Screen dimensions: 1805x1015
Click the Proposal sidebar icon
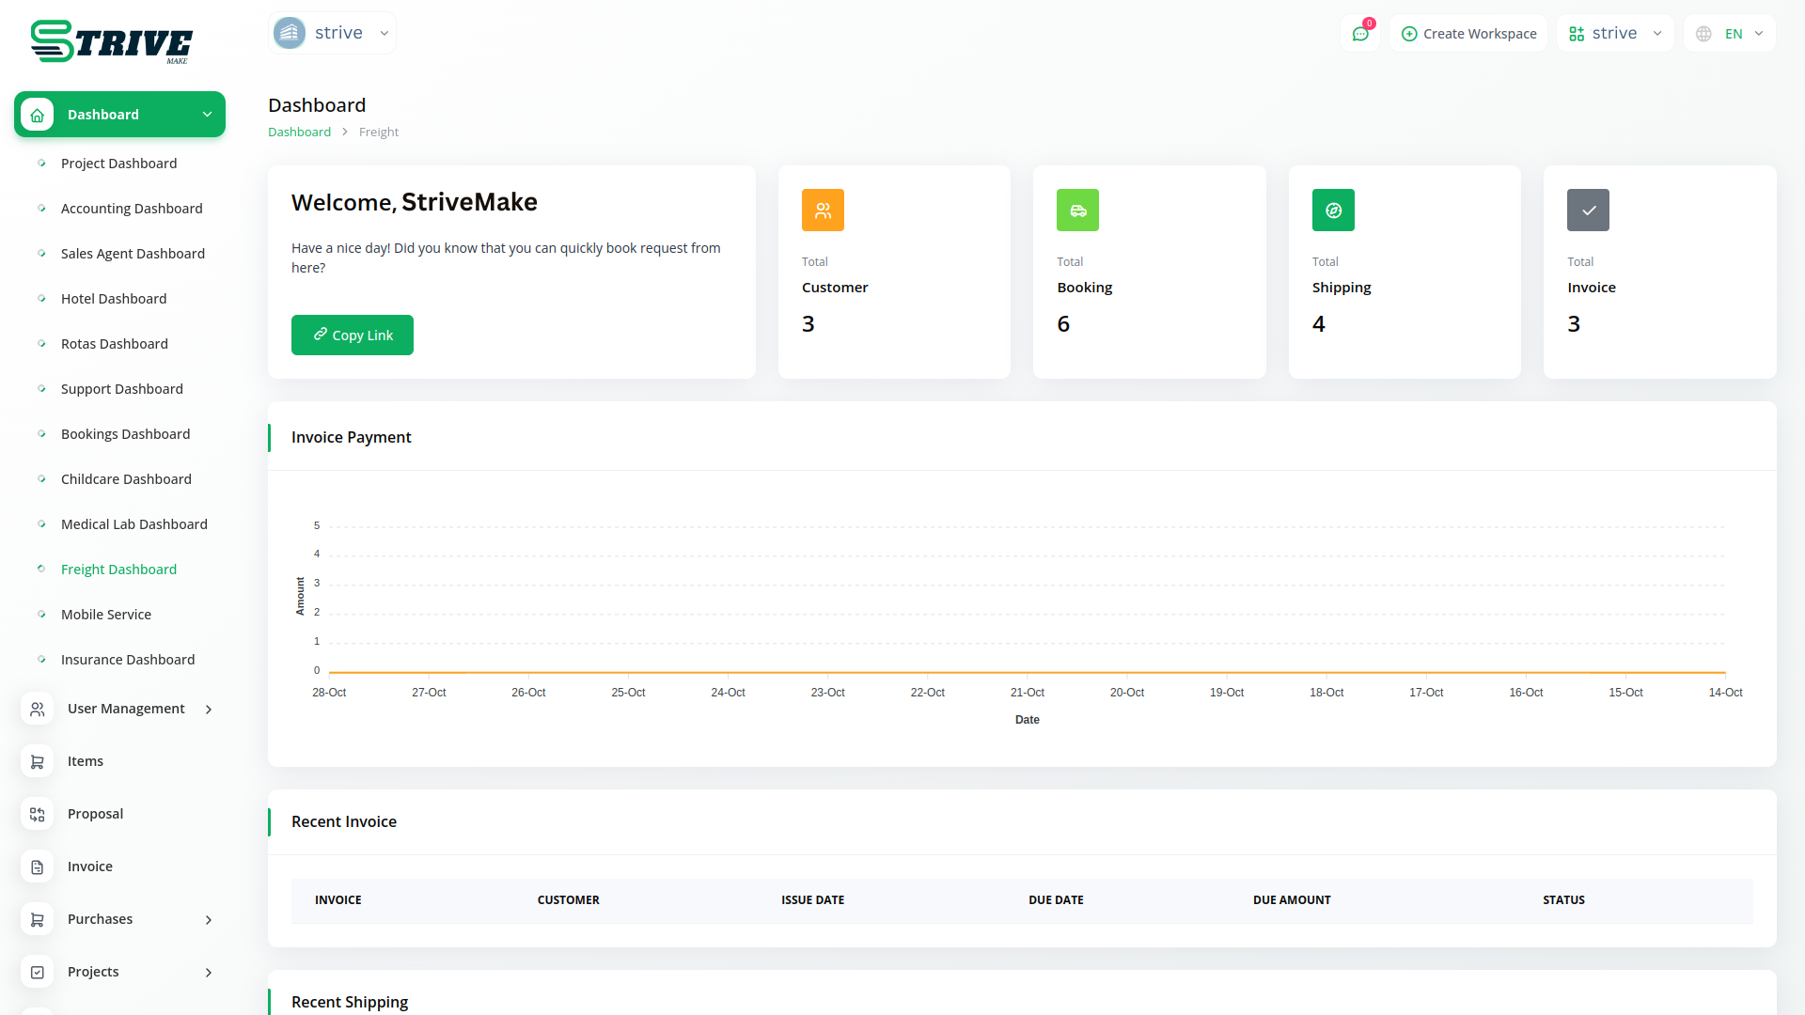tap(38, 814)
